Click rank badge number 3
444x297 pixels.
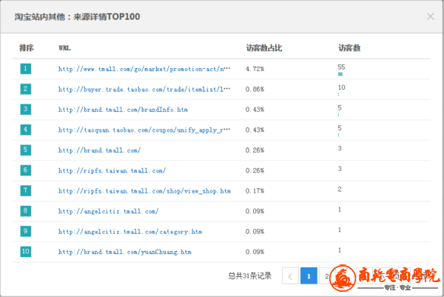(x=25, y=109)
